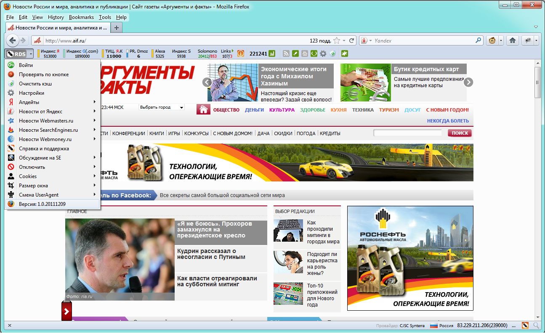Click the Greasemonkey monkey icon
The width and height of the screenshot is (545, 333).
point(492,40)
